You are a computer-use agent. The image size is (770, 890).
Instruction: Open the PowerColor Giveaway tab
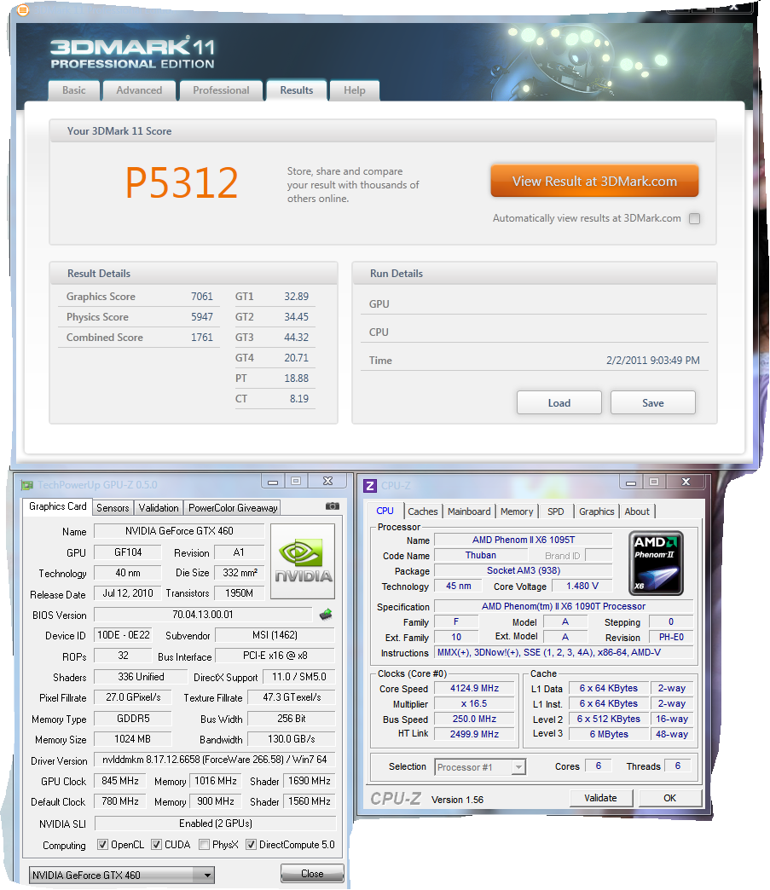point(233,508)
